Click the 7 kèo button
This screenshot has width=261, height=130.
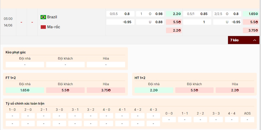[x=244, y=40]
